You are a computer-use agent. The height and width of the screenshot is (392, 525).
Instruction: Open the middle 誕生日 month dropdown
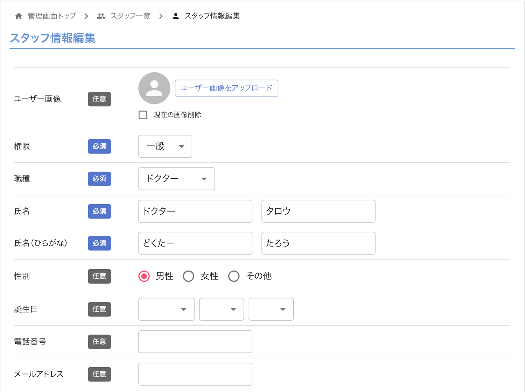[x=221, y=309]
